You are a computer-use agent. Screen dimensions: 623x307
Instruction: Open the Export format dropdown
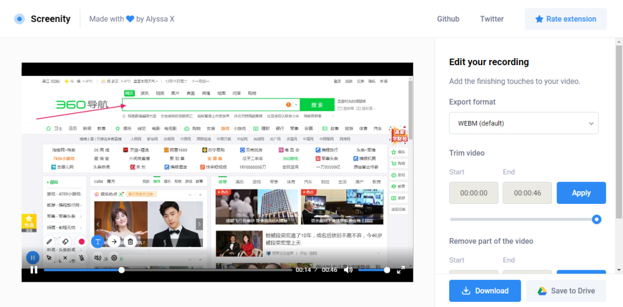pos(524,123)
